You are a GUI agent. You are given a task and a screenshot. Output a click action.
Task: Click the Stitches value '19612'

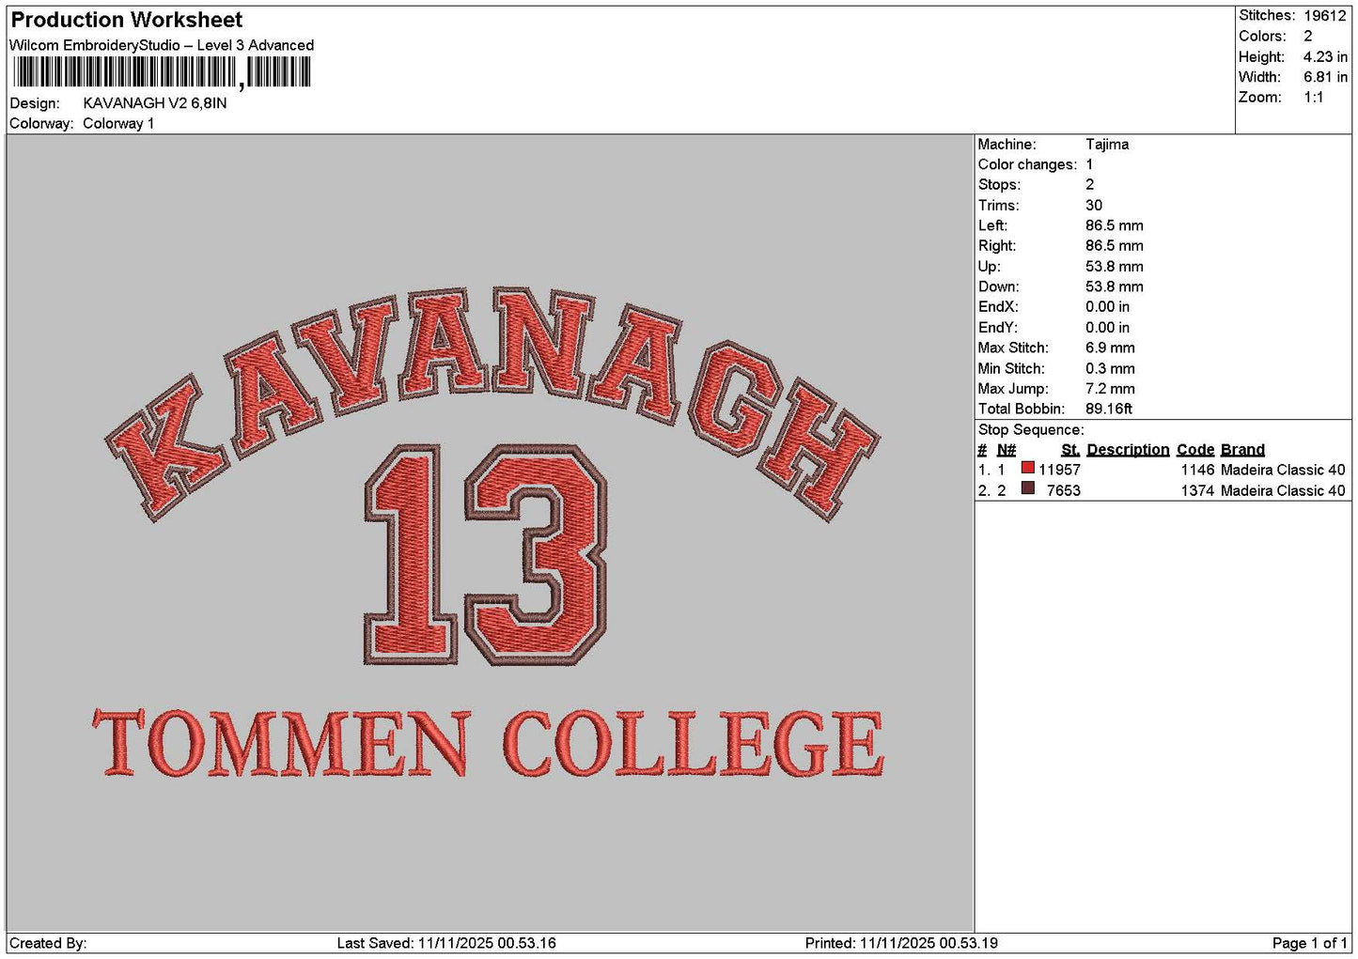1325,16
